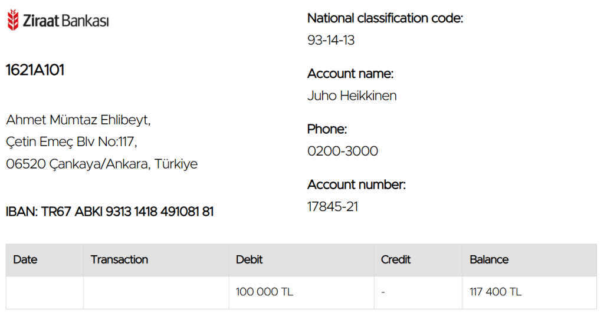Click the Account number label
The width and height of the screenshot is (604, 323).
[357, 185]
